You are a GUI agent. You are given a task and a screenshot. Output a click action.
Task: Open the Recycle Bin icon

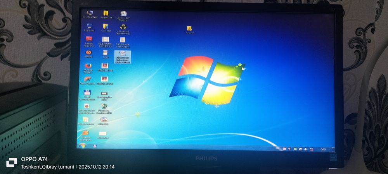click(89, 27)
